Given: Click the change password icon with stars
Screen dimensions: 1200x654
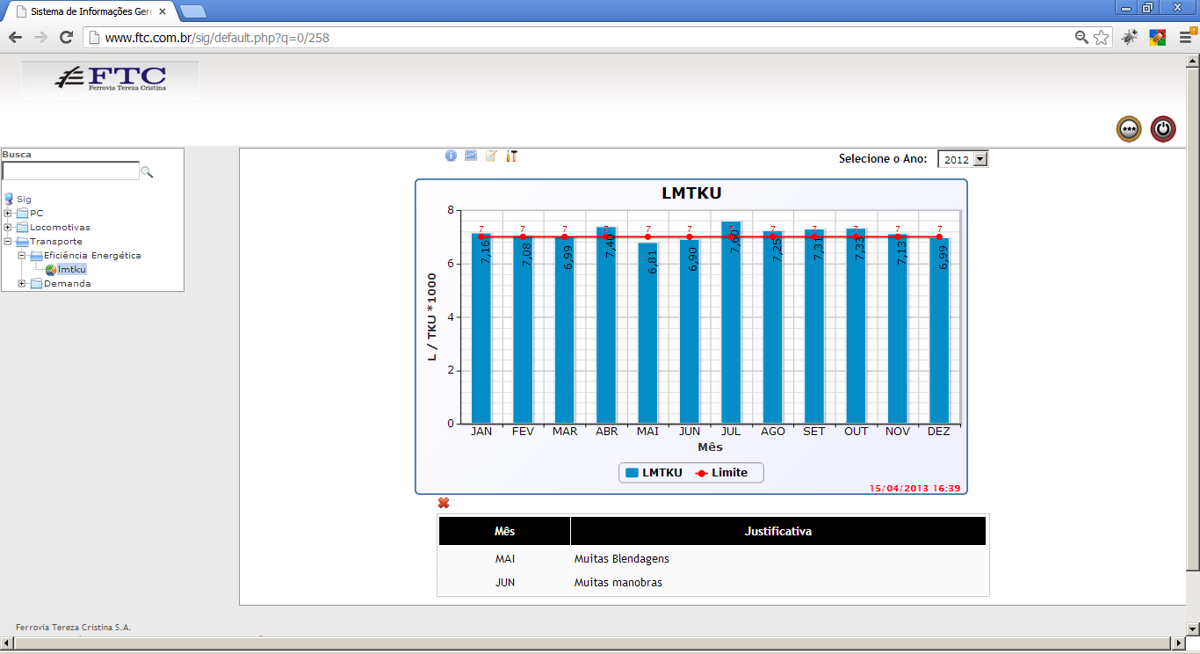Looking at the screenshot, I should (1129, 129).
